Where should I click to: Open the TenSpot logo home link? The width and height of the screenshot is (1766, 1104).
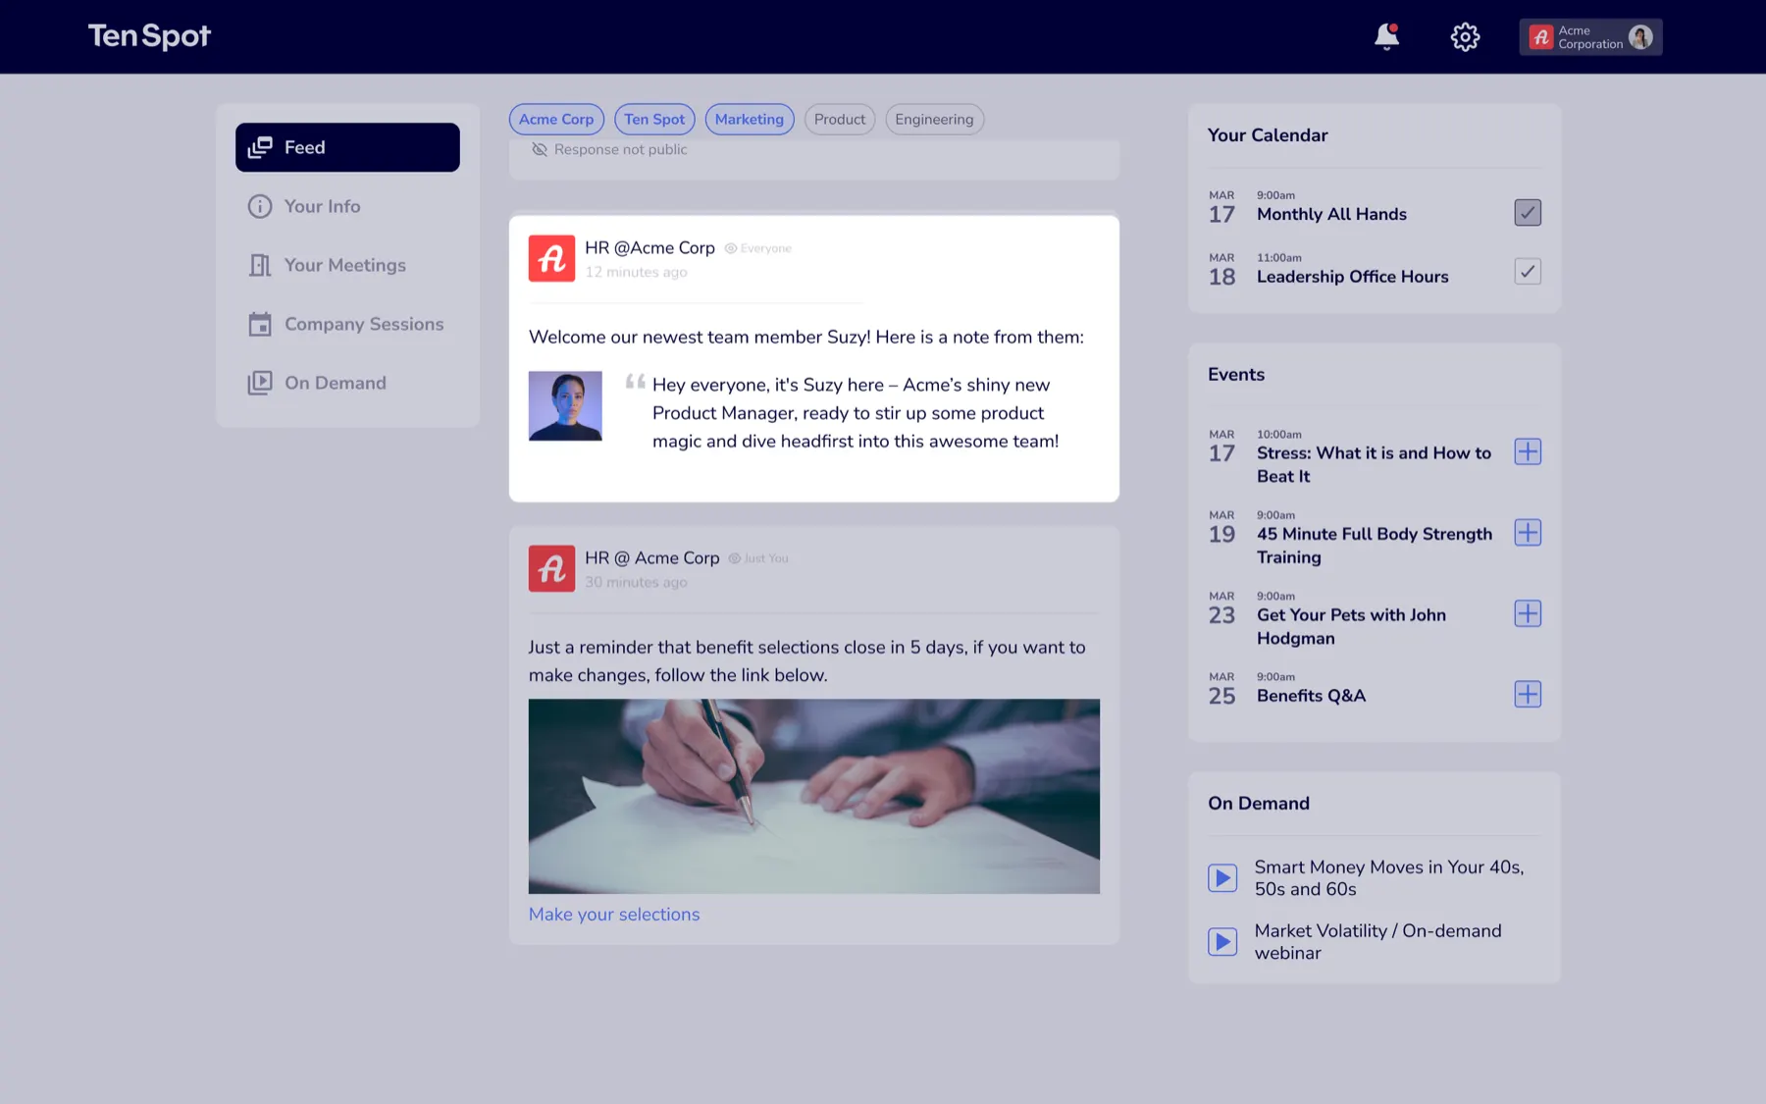(x=149, y=36)
